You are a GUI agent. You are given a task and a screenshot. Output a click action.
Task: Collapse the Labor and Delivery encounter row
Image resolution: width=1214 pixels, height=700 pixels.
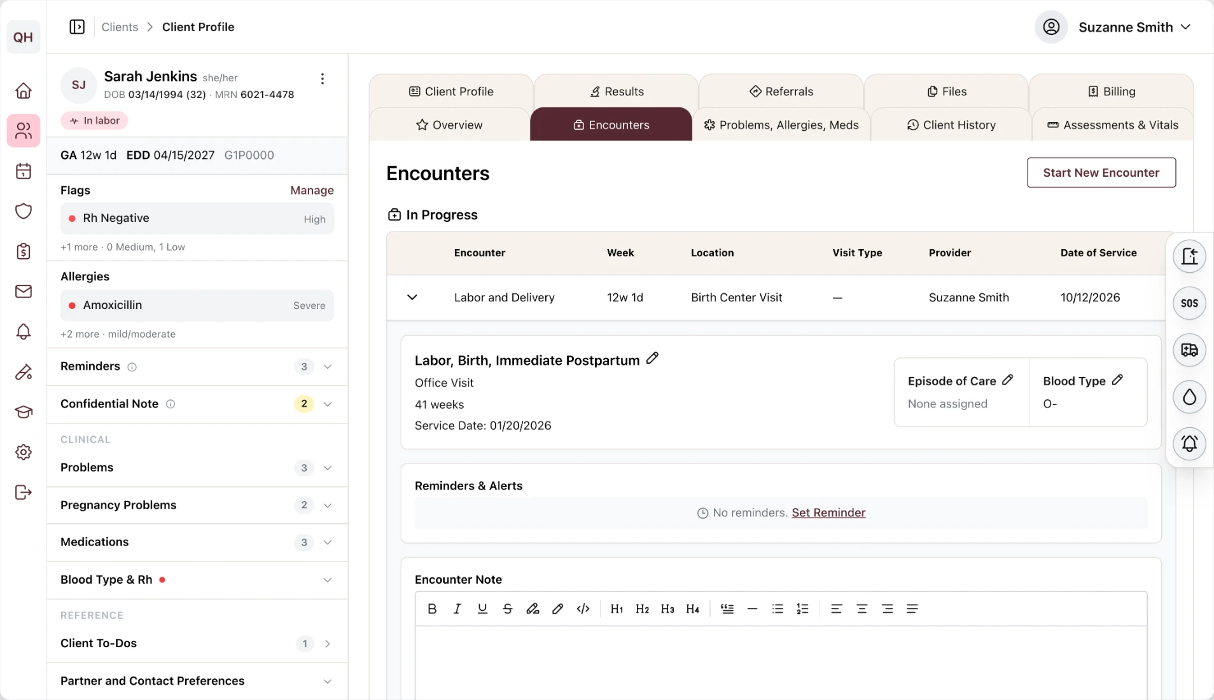412,297
